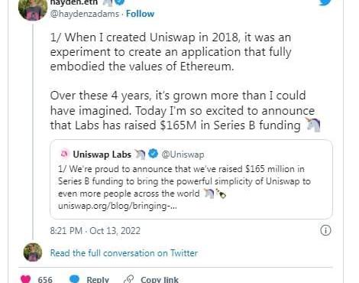Open the 8:21 PM · Oct 13, 2022 timestamp
Image resolution: width=359 pixels, height=283 pixels.
pos(95,231)
